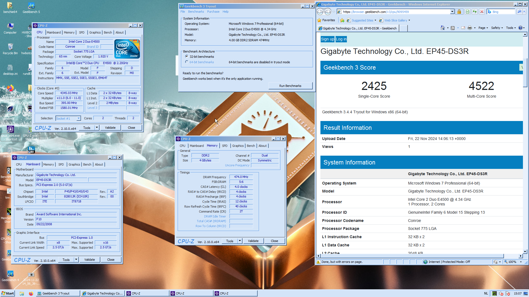Screen dimensions: 529x297
Task: Stop page loading with the red X icon
Action: point(482,12)
